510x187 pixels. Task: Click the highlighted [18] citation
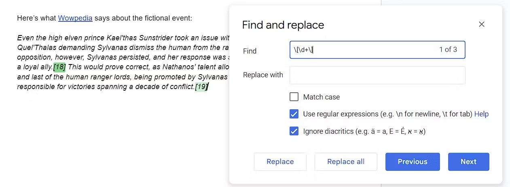click(x=59, y=67)
